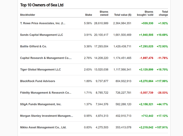This screenshot has height=136, width=183.
Task: Select the 3.91% stake value
Action: click(88, 35)
